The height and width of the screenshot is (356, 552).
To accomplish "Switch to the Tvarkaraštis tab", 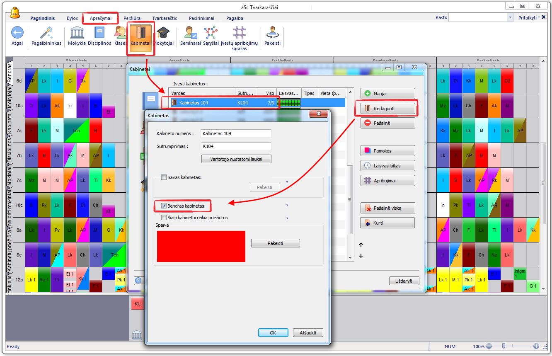I will pos(165,18).
